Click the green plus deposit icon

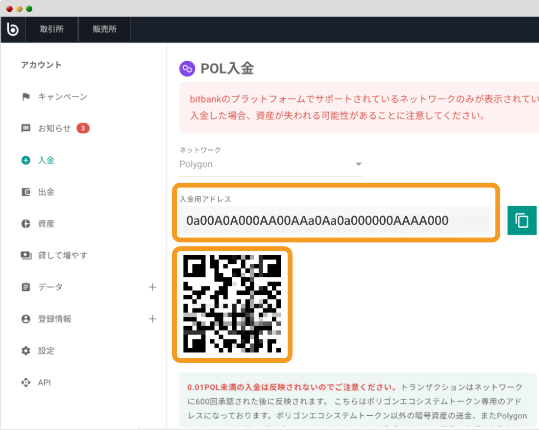(x=26, y=160)
